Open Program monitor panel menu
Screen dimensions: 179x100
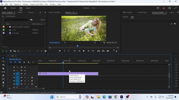[x=77, y=12]
